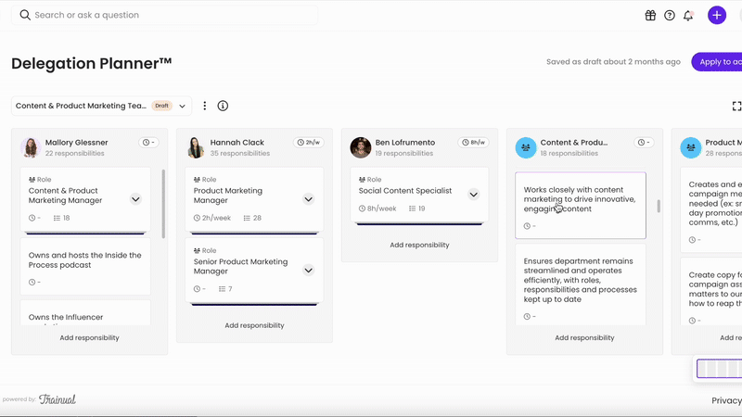Click the Delegation Planner title
The image size is (742, 417).
point(91,63)
